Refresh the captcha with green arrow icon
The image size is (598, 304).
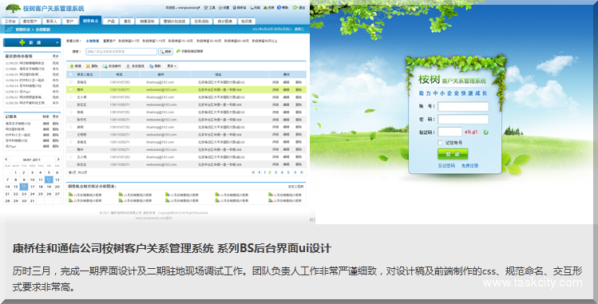(x=486, y=132)
